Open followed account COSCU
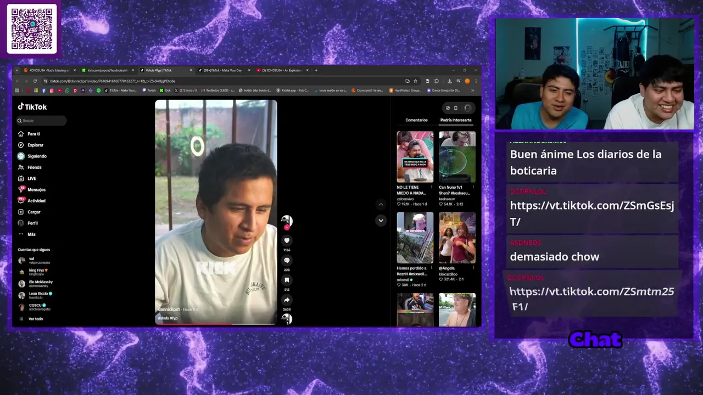 35,307
